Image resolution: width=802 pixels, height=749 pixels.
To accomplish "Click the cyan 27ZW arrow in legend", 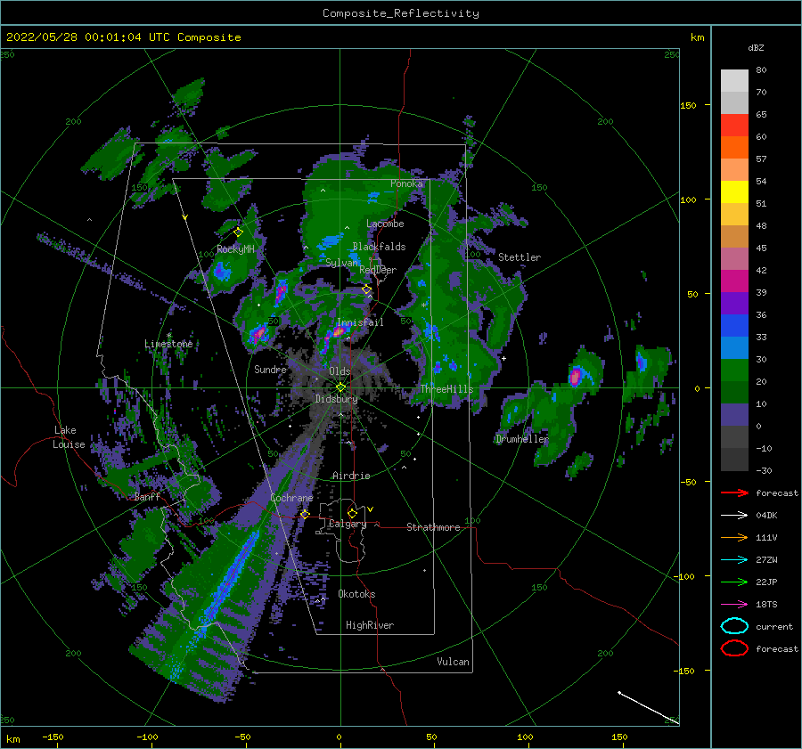I will pyautogui.click(x=734, y=560).
